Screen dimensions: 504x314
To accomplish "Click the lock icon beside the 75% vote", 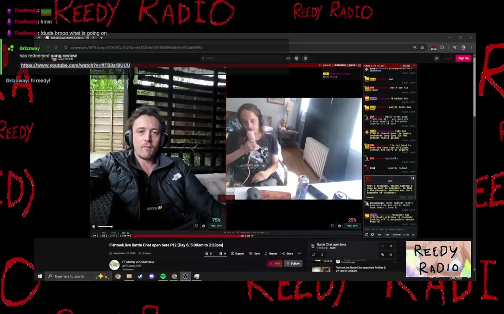I will (204, 226).
